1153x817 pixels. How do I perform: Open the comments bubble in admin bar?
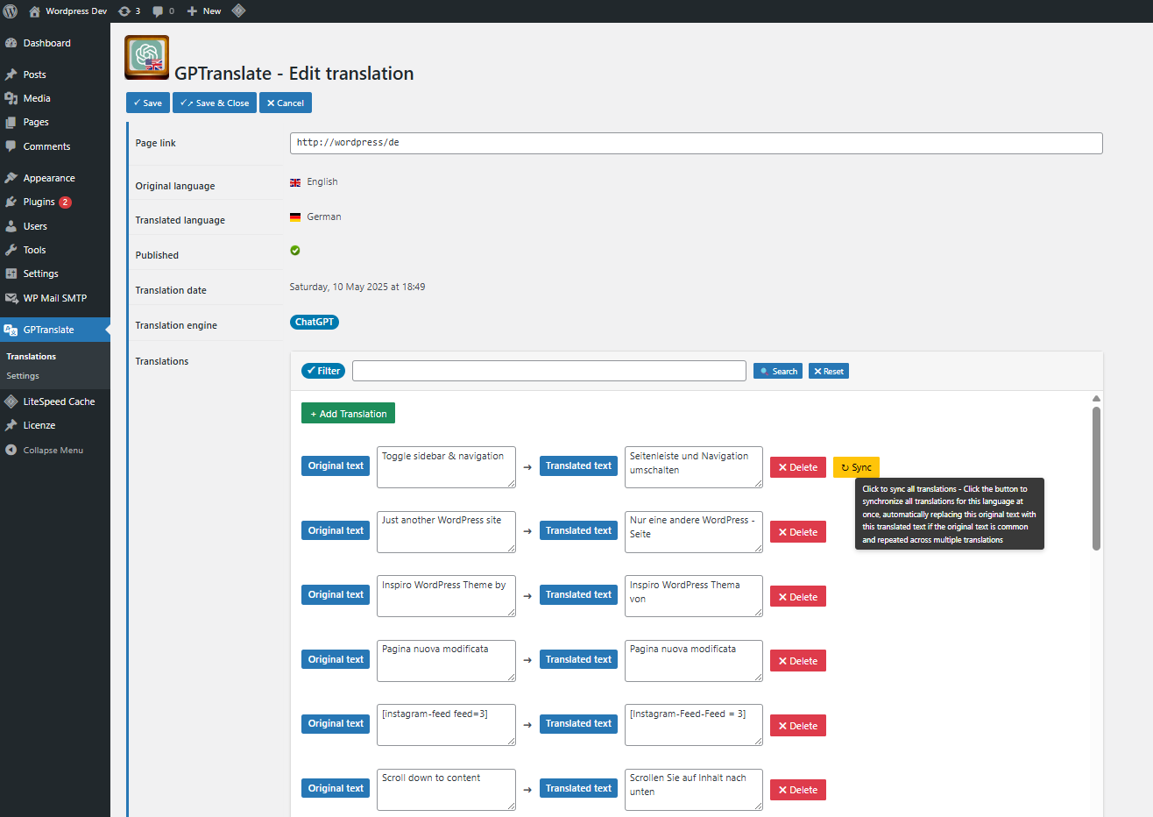163,11
